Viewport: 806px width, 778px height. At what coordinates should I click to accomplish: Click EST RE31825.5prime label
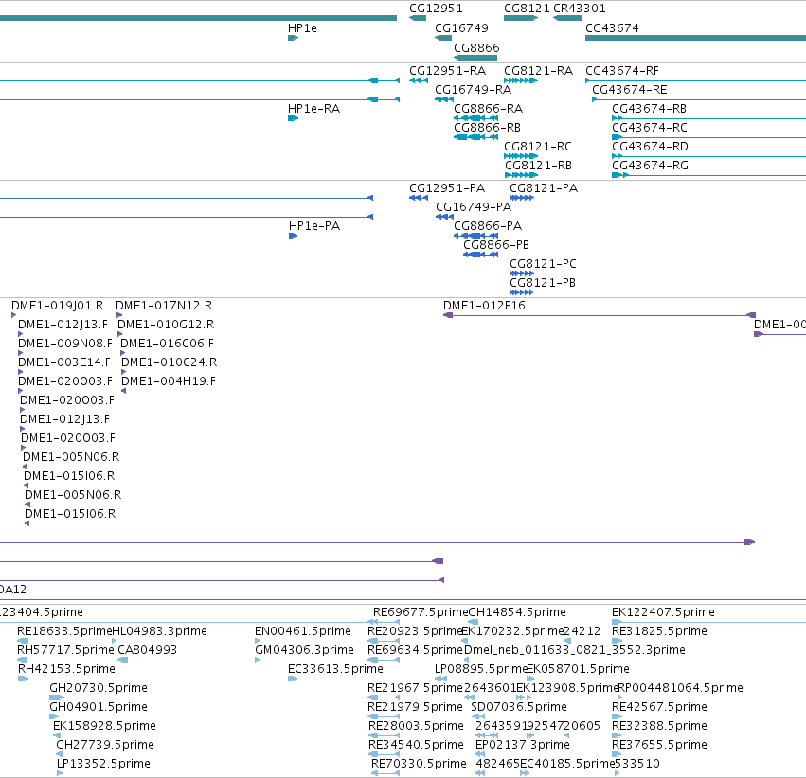pyautogui.click(x=659, y=631)
